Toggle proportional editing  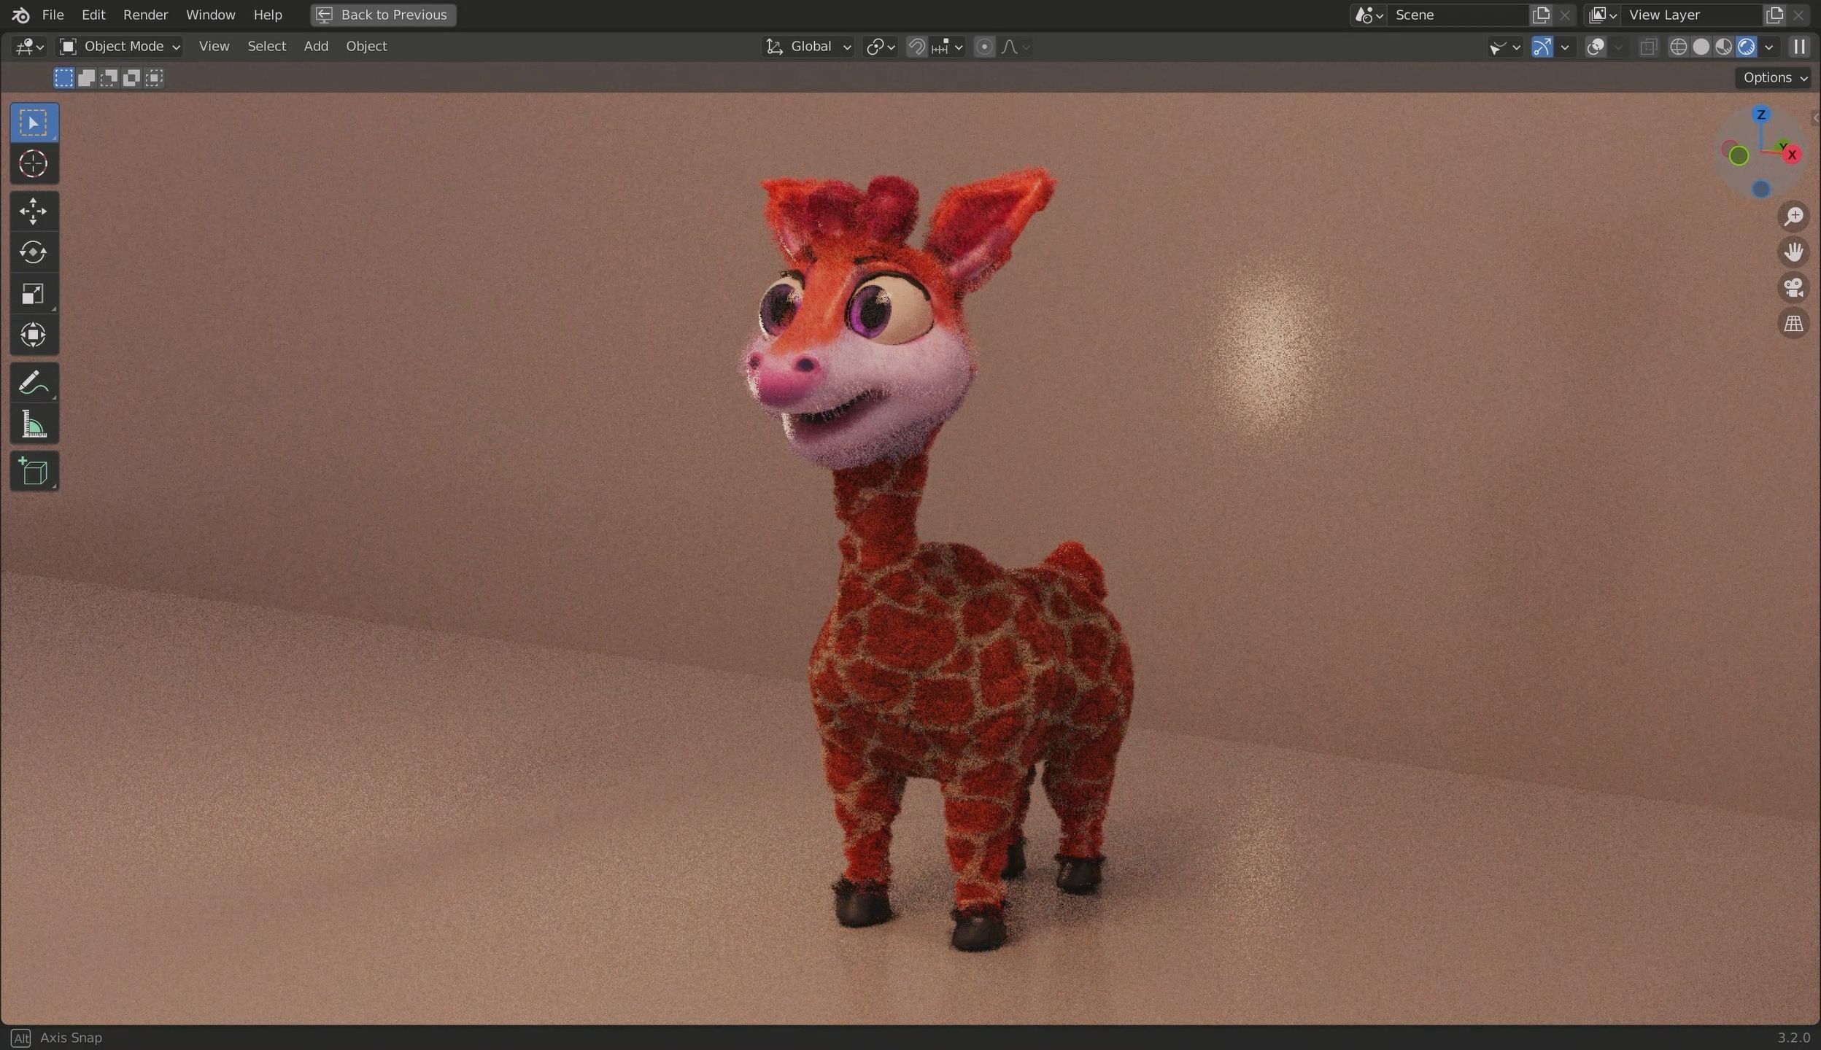pos(984,47)
